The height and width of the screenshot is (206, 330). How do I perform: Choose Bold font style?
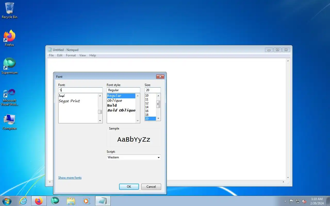pos(121,105)
